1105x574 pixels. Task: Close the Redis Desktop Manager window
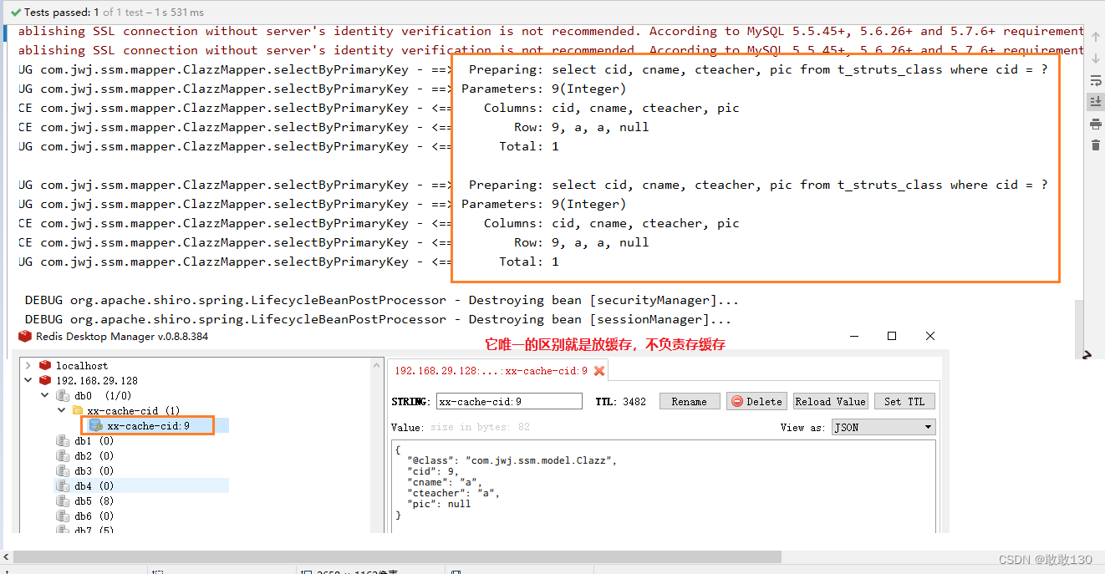[930, 336]
